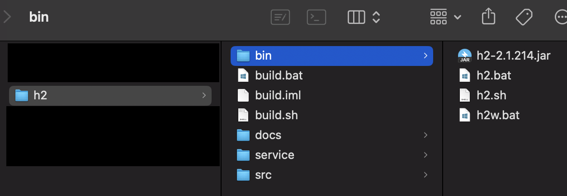567x196 pixels.
Task: Click the column view icon
Action: pyautogui.click(x=356, y=17)
